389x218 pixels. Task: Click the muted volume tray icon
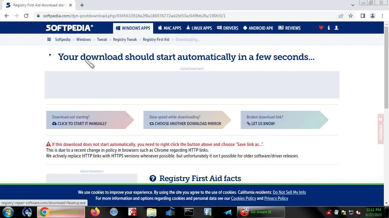(x=358, y=213)
